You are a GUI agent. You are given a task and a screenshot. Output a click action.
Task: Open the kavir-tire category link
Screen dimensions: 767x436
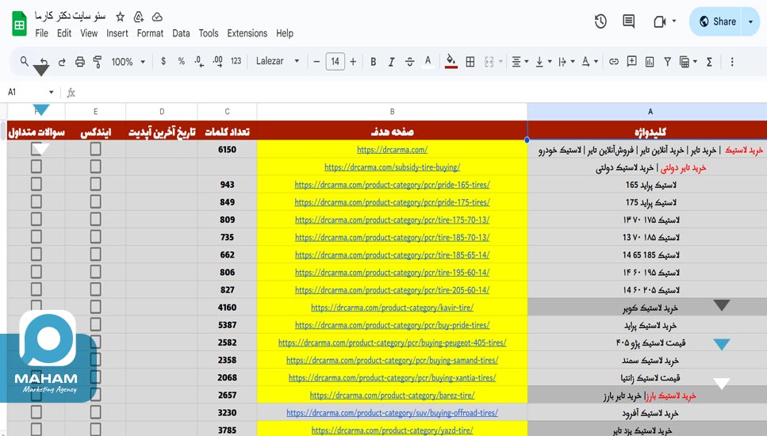click(x=393, y=308)
